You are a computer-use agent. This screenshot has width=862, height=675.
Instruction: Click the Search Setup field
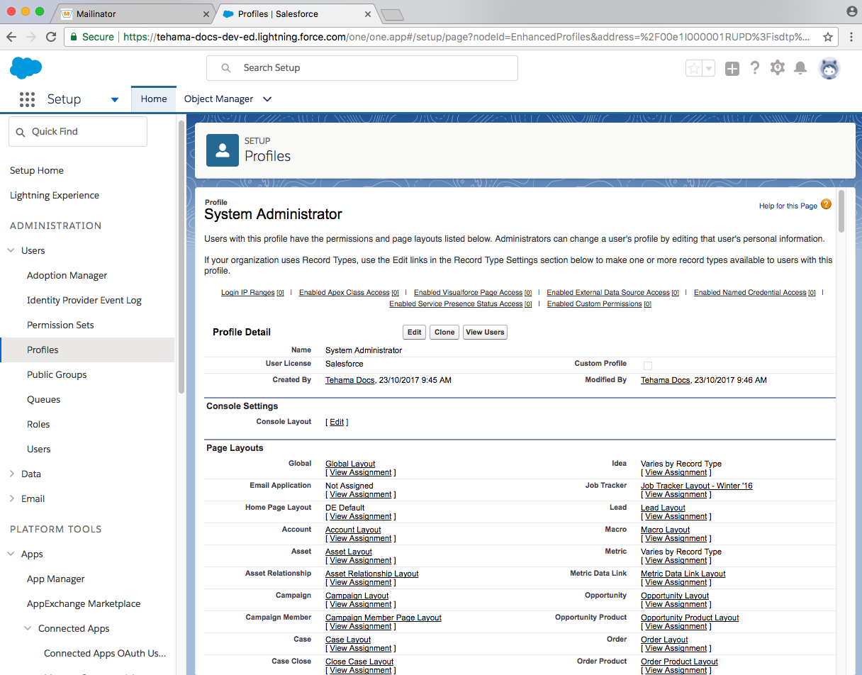tap(362, 68)
